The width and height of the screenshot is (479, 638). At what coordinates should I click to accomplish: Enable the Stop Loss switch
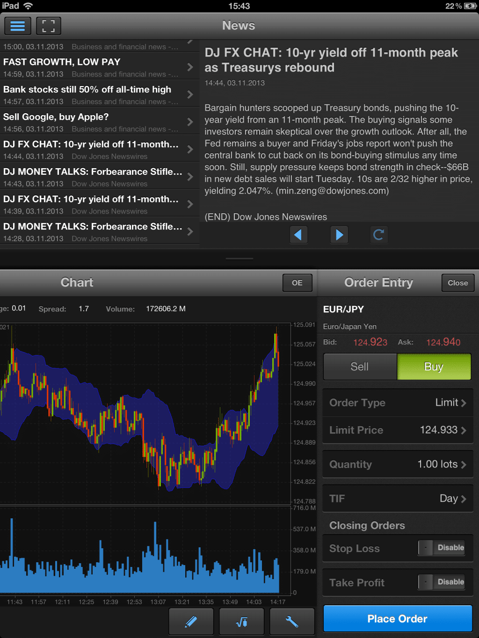[x=441, y=548]
